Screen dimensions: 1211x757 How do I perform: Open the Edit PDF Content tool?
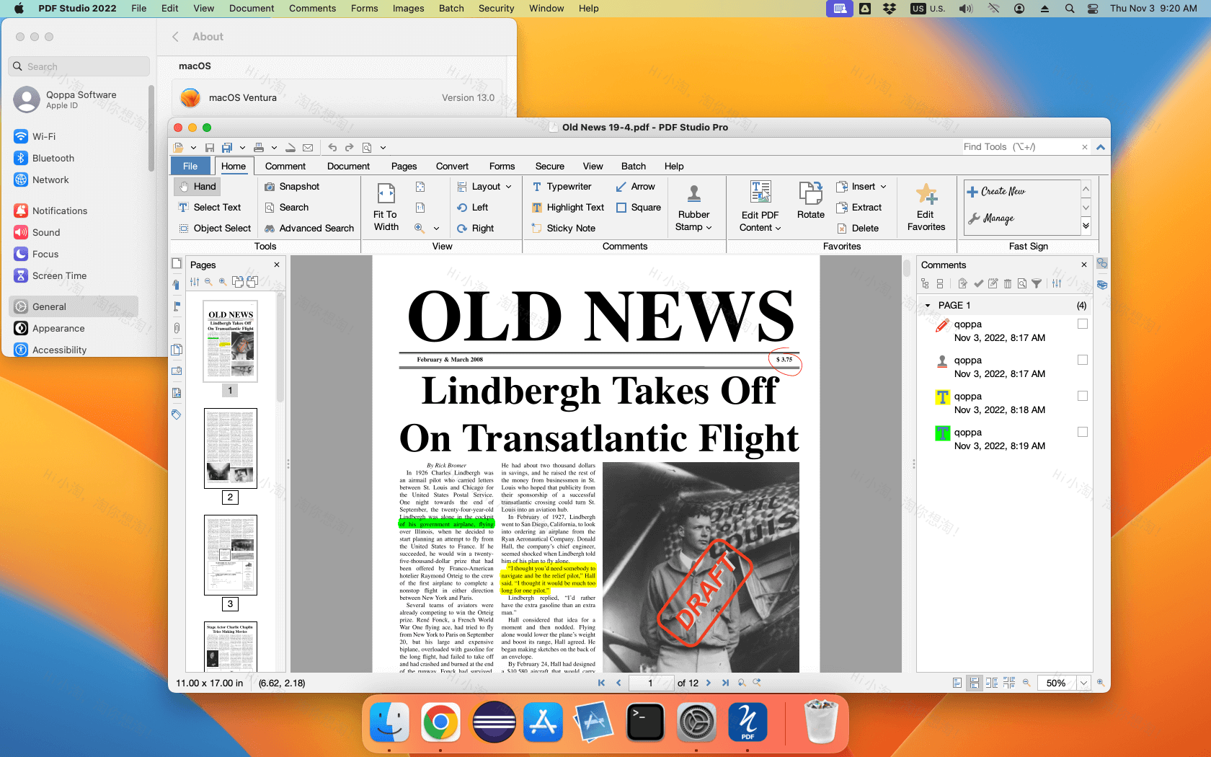coord(759,206)
